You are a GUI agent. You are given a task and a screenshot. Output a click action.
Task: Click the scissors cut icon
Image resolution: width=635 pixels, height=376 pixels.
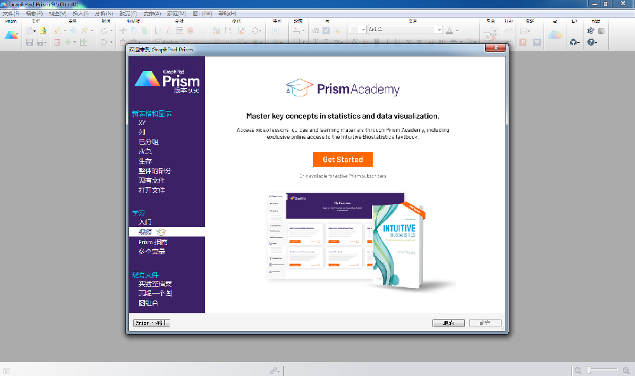coord(123,30)
